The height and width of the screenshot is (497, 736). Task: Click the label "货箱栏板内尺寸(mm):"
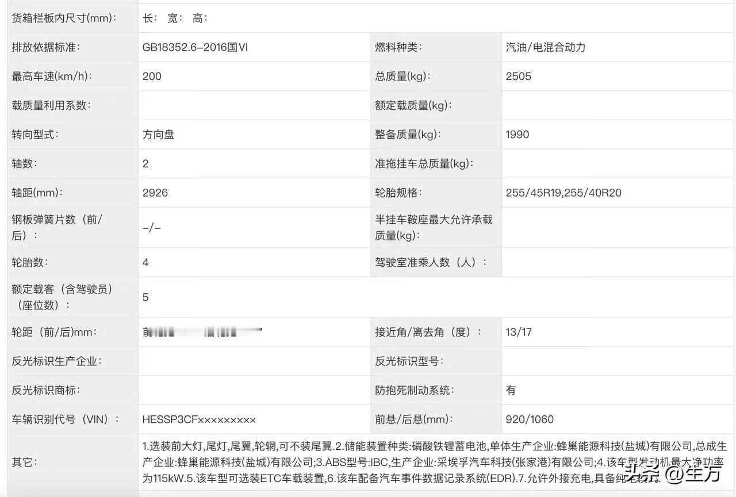pos(64,18)
